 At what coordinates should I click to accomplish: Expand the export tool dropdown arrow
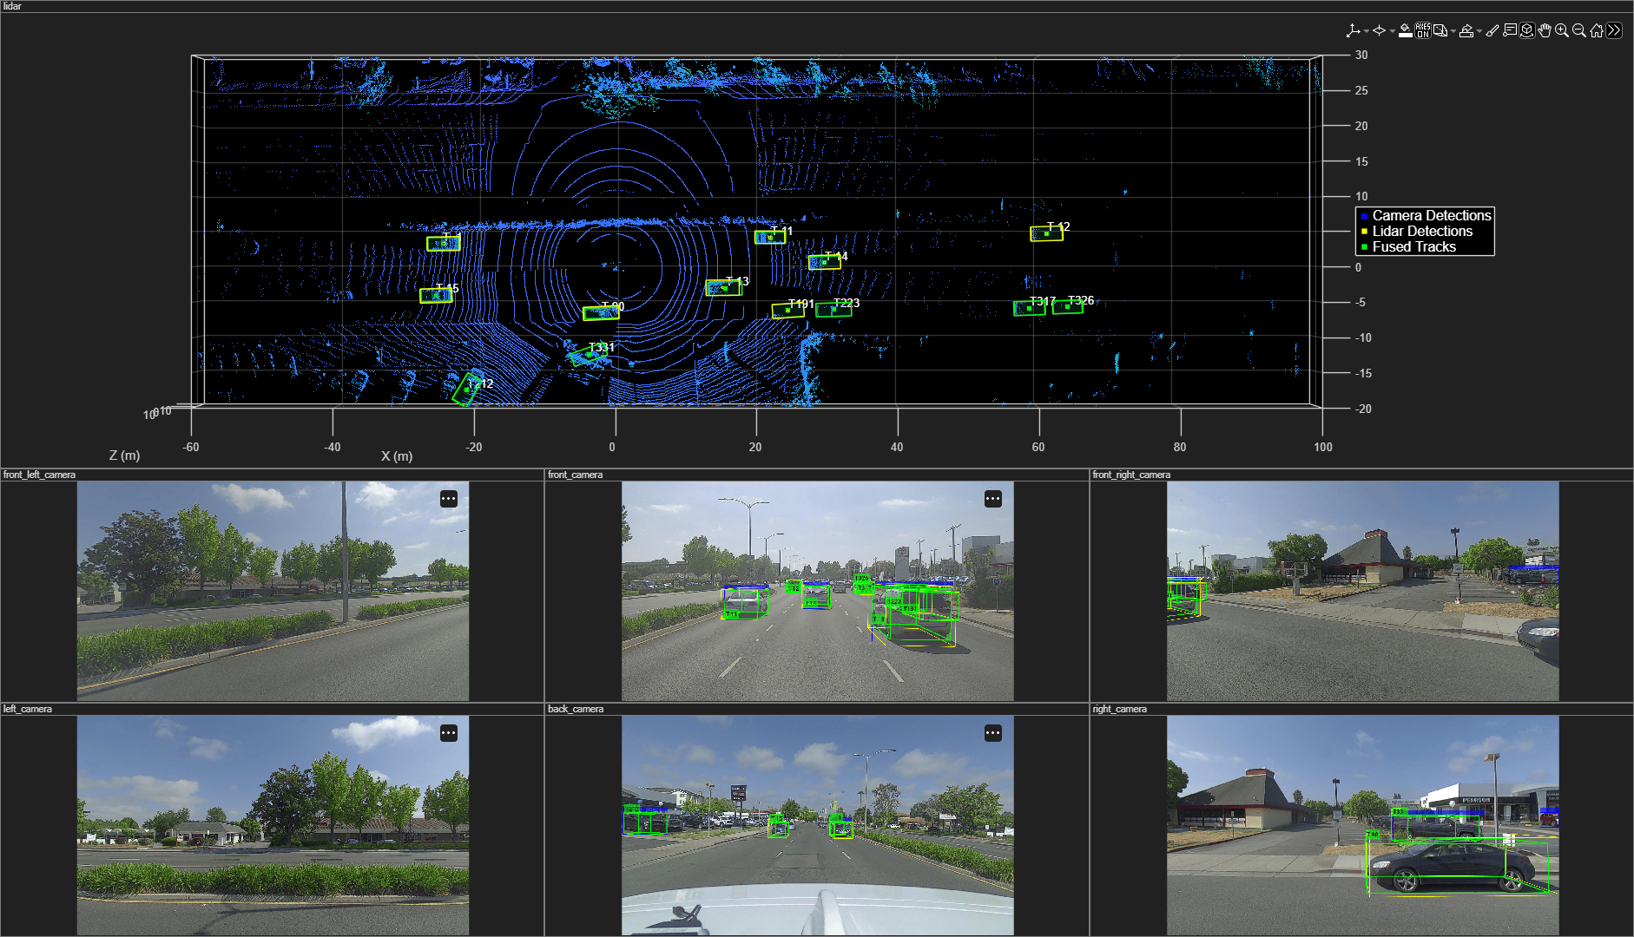(1479, 31)
